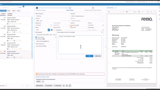Close the Buchungskommentar hinzufügen dialog
This screenshot has width=160, height=90.
coord(102,32)
